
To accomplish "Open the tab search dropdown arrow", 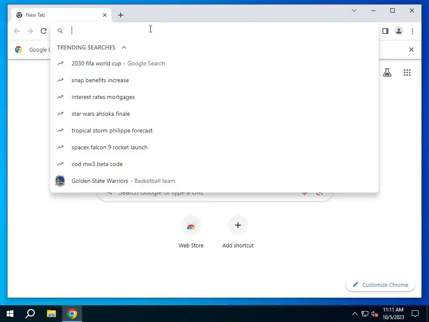I will [x=354, y=10].
